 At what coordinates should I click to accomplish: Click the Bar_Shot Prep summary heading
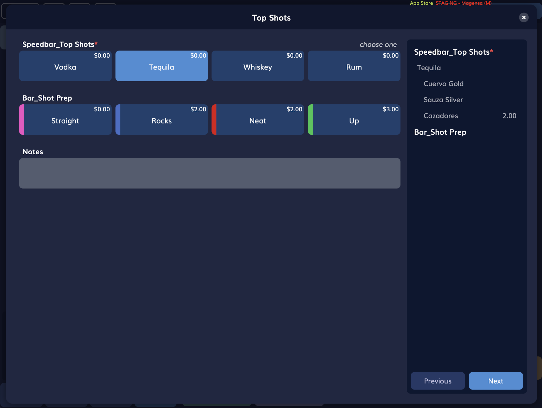(440, 132)
